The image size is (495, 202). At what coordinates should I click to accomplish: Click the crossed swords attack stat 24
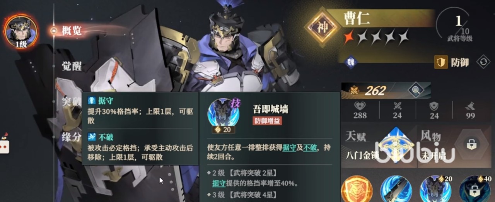[x=398, y=111]
